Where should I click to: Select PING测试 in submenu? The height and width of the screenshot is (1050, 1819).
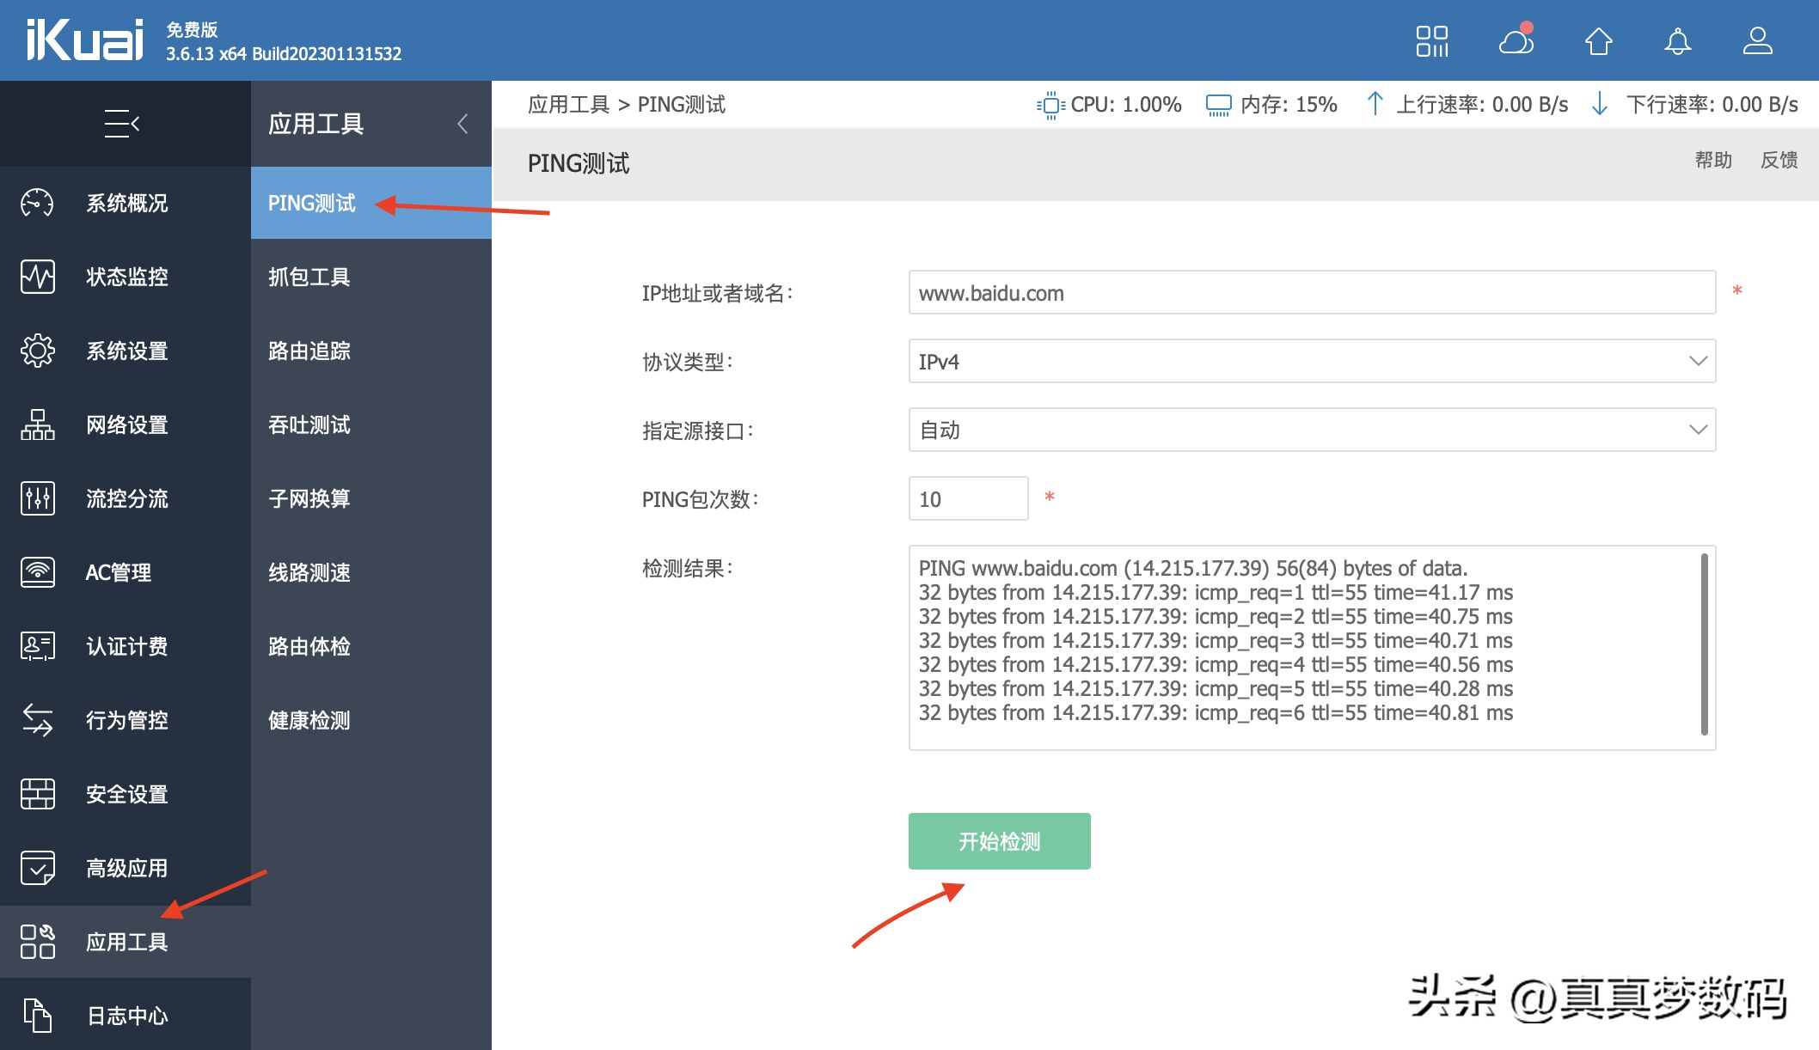coord(371,203)
